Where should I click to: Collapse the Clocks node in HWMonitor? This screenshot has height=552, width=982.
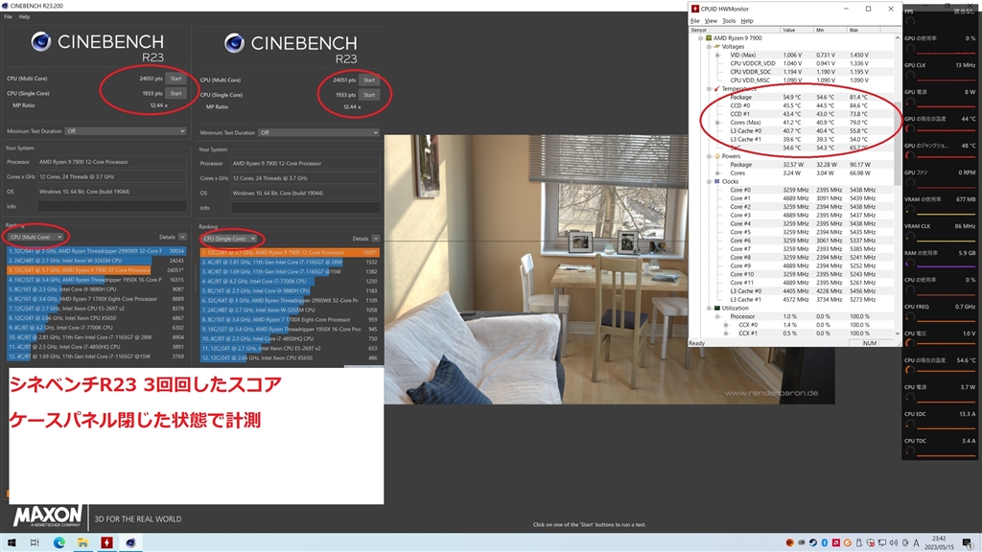pos(709,181)
